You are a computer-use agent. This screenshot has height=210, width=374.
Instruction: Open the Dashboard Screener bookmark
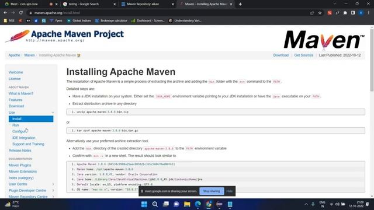tap(148, 21)
